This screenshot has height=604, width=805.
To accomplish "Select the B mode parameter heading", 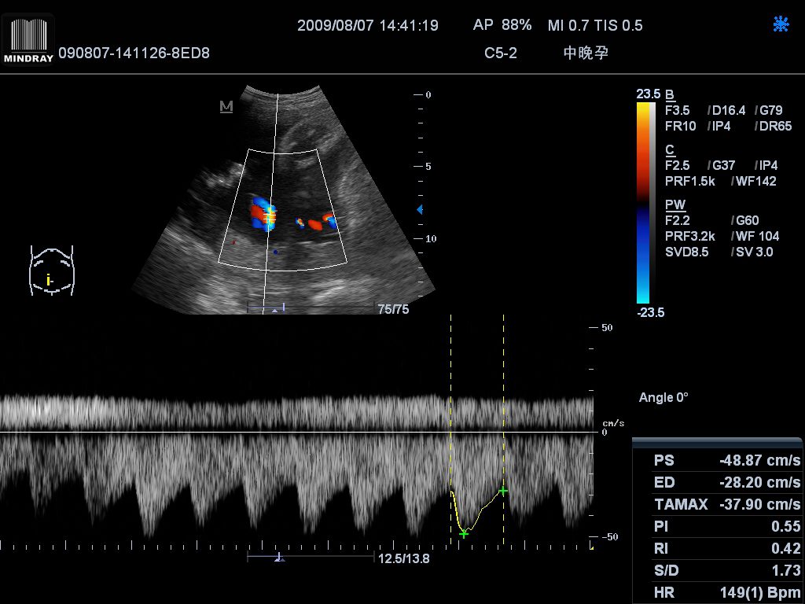I will pos(669,94).
